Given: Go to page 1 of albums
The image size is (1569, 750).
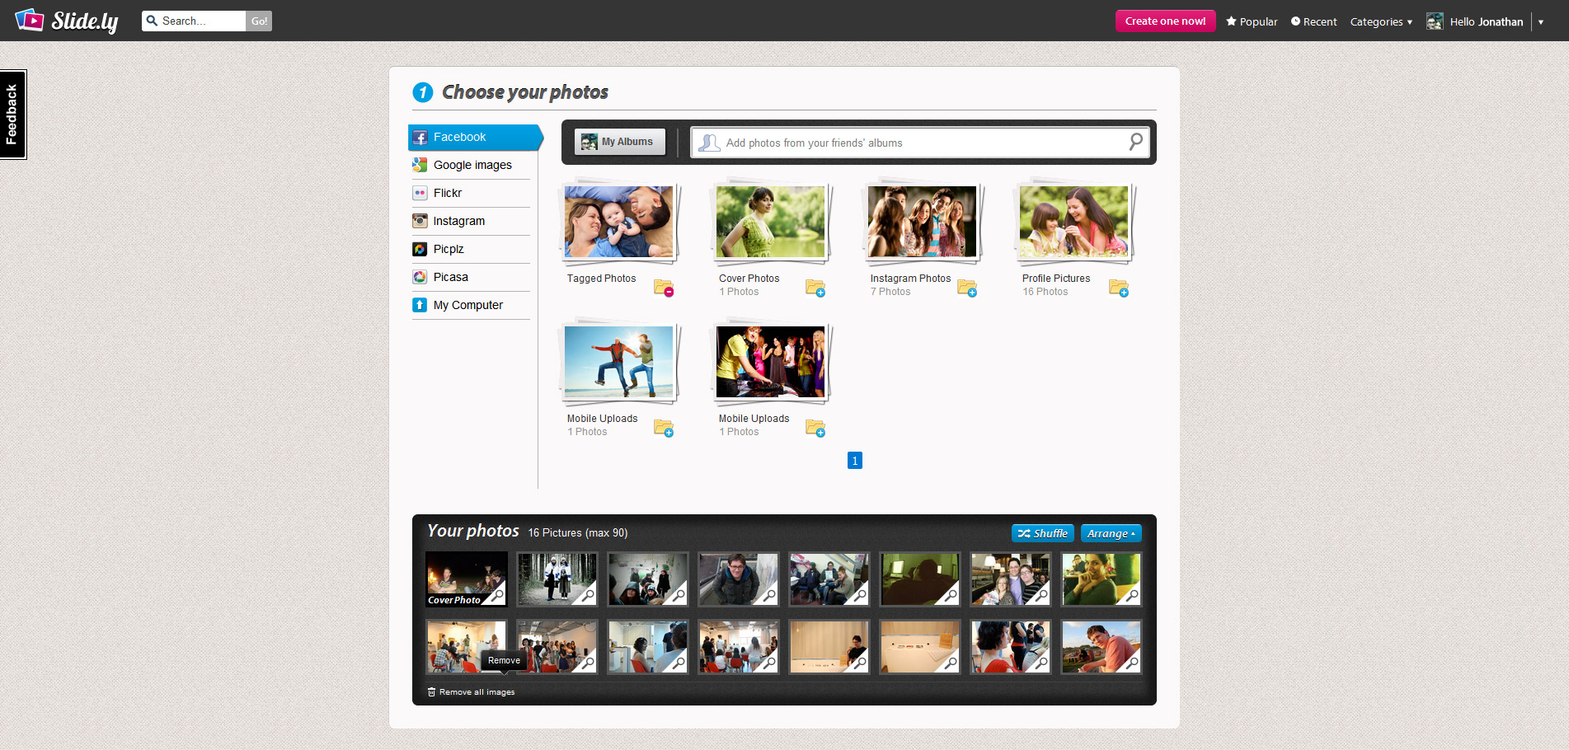Looking at the screenshot, I should (x=855, y=460).
